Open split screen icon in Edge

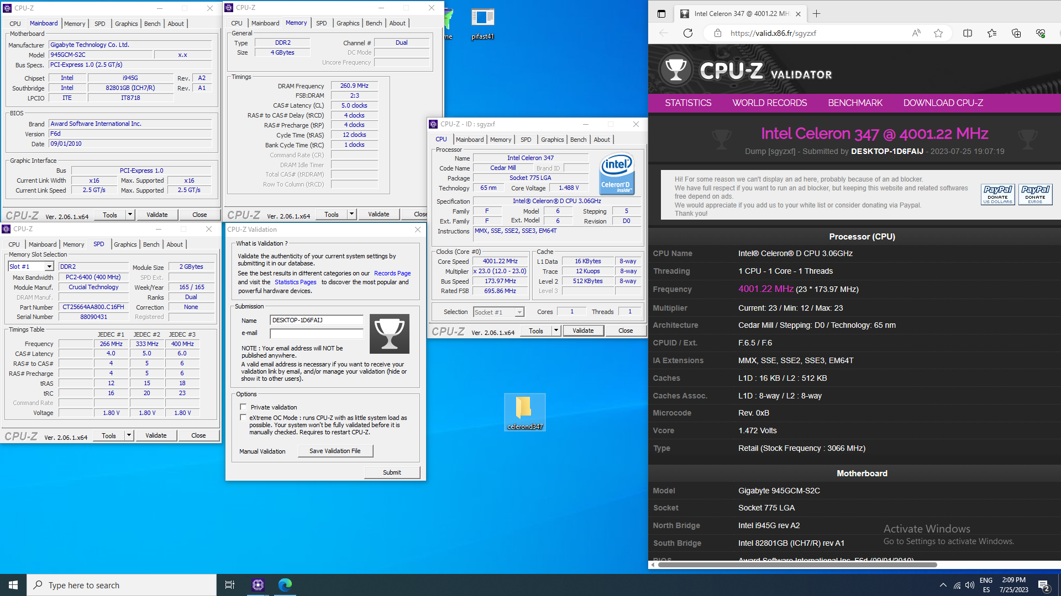(x=968, y=33)
